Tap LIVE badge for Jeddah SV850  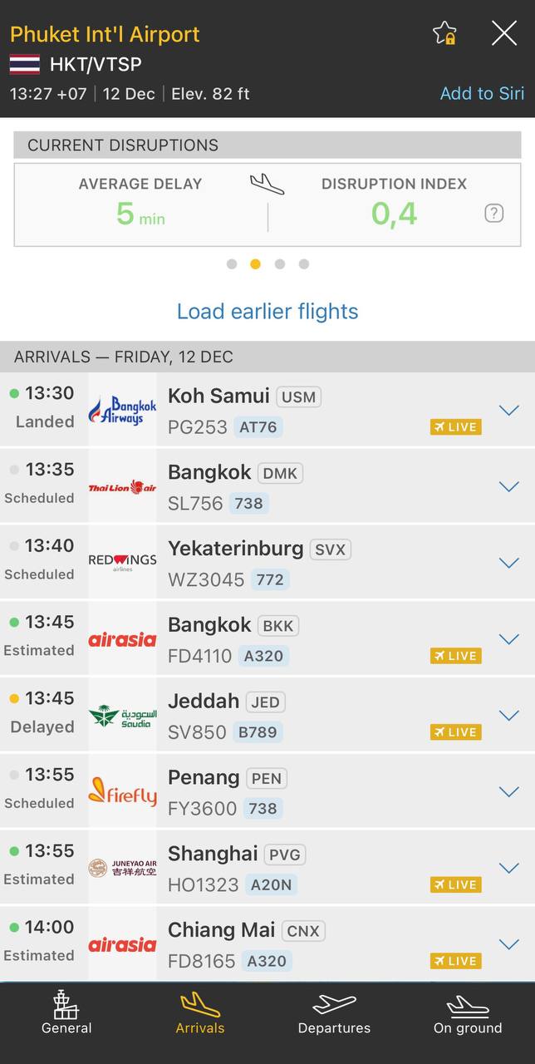(x=456, y=732)
